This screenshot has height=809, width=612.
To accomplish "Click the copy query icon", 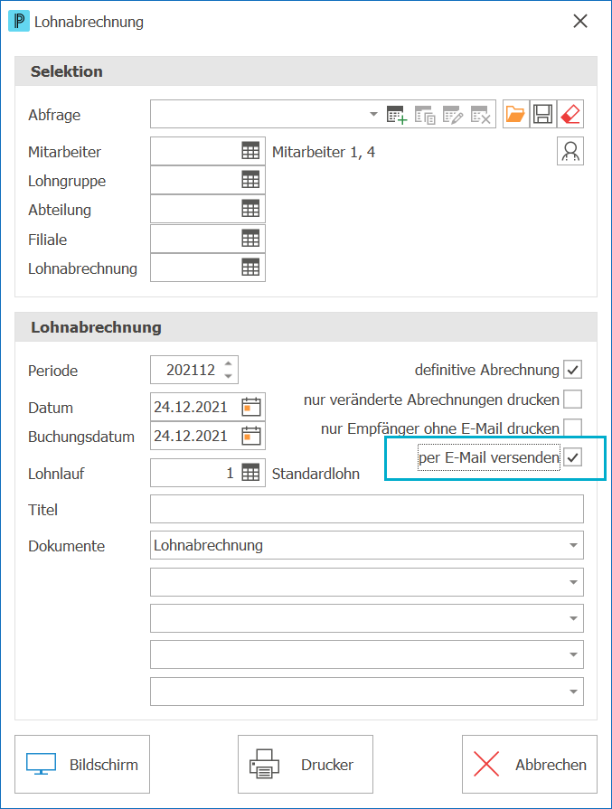I will [x=425, y=115].
